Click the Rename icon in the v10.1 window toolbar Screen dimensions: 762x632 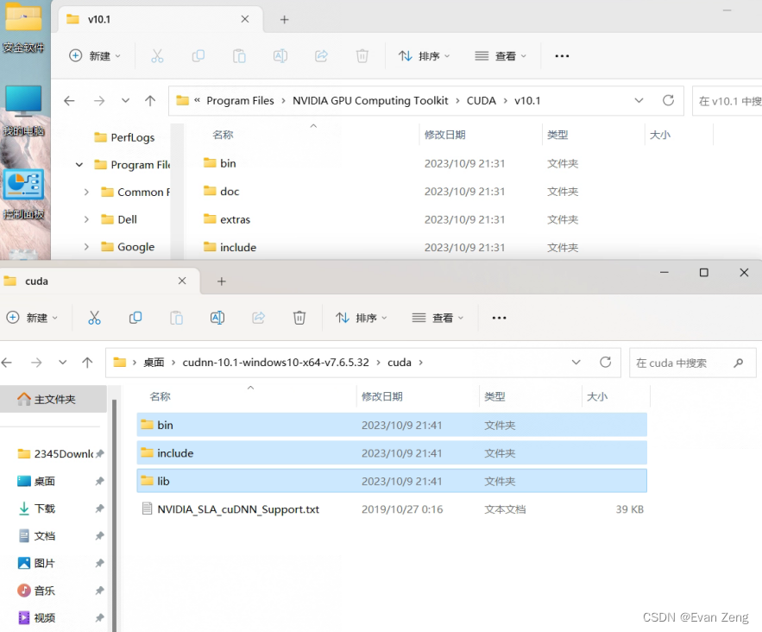coord(280,56)
